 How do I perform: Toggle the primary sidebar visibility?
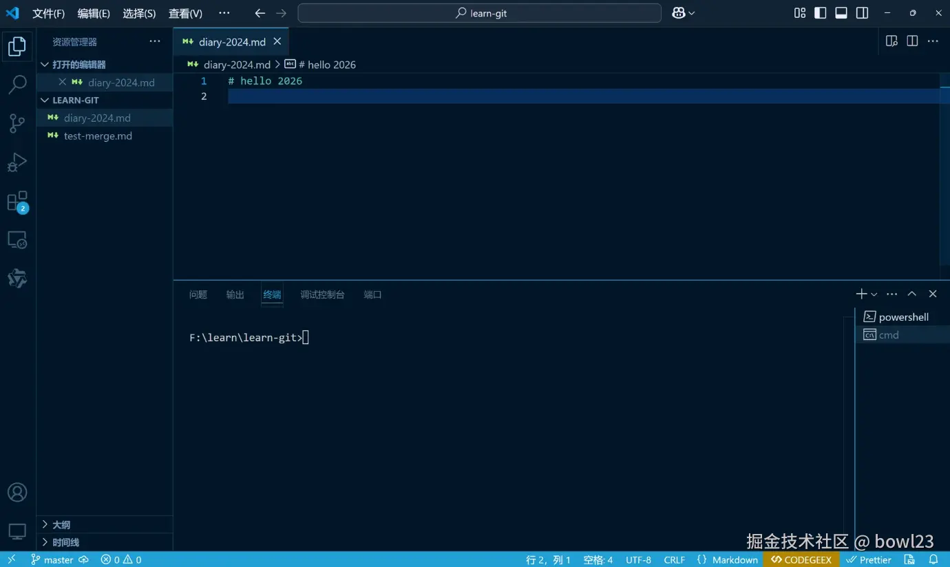pyautogui.click(x=821, y=13)
